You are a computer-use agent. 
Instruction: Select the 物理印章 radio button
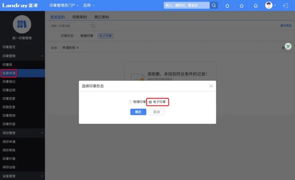(130, 102)
